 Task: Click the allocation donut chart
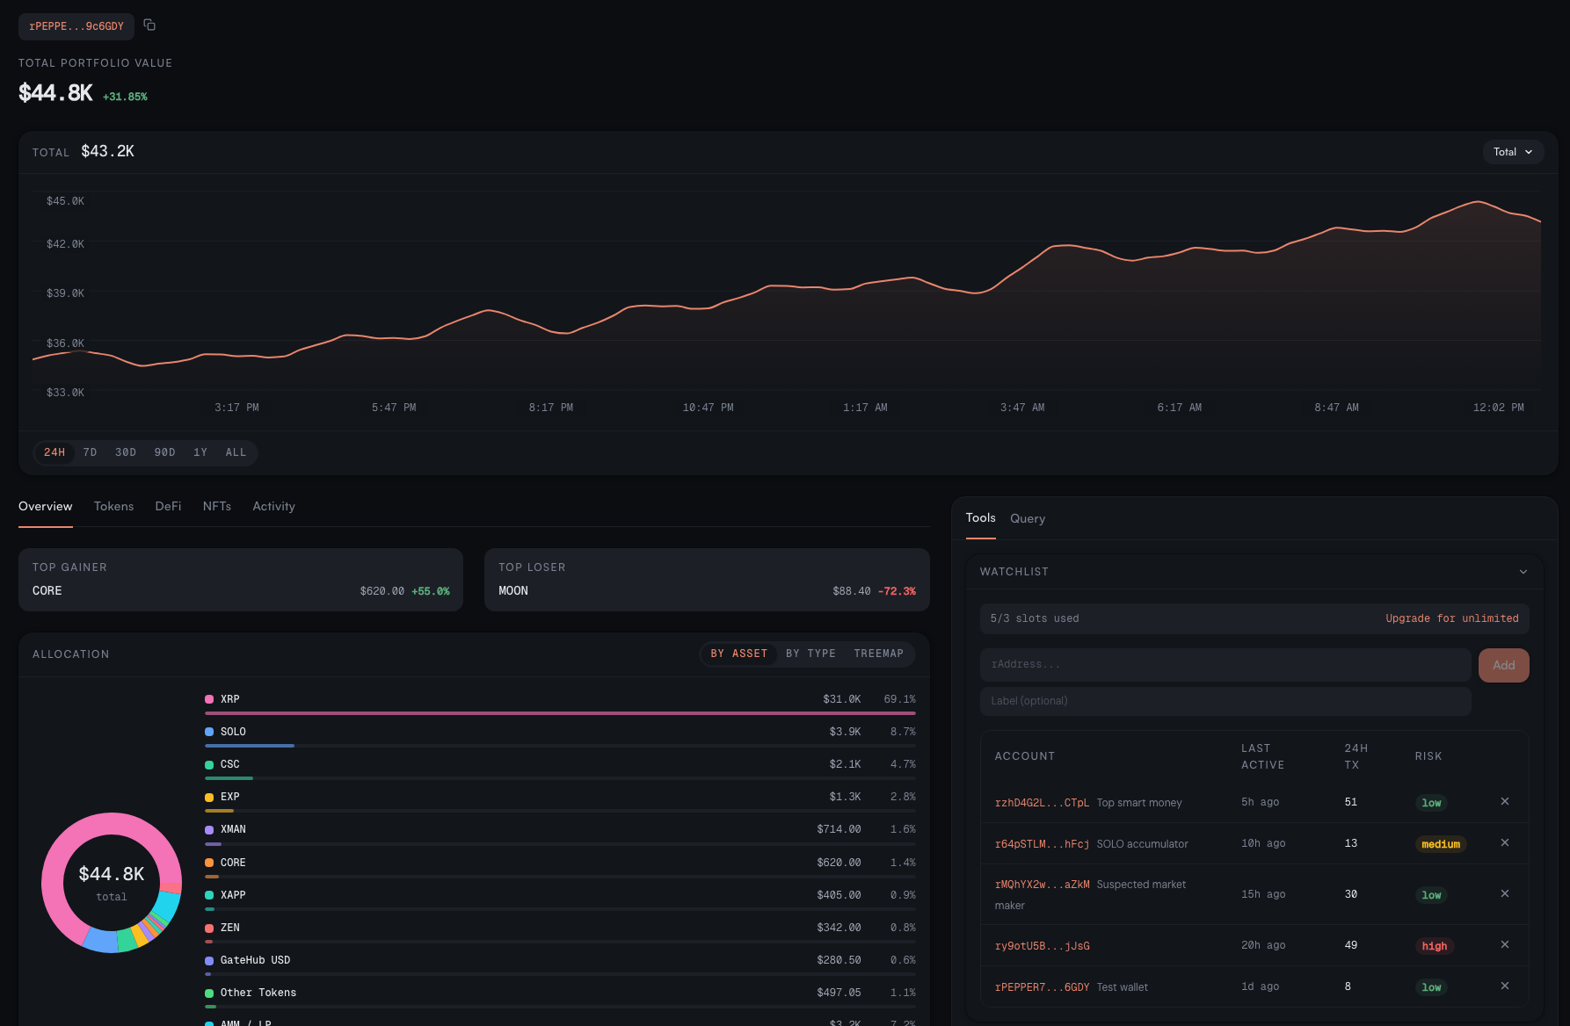(x=112, y=883)
